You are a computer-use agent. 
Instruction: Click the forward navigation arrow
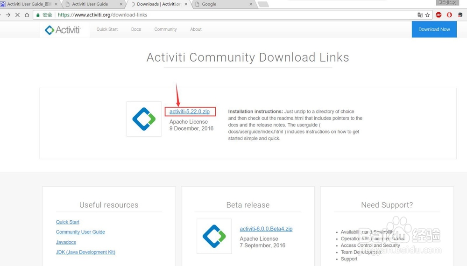(x=8, y=15)
